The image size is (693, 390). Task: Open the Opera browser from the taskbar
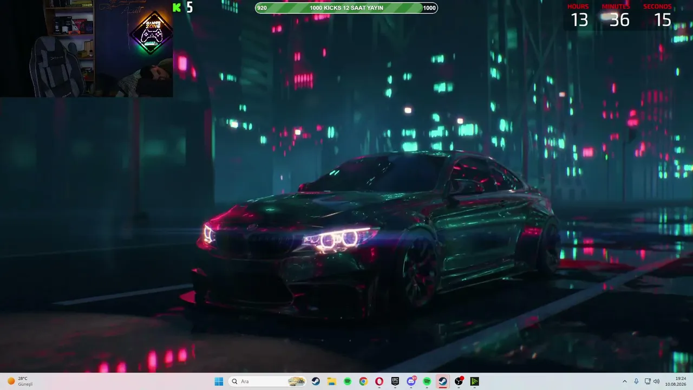click(x=379, y=381)
